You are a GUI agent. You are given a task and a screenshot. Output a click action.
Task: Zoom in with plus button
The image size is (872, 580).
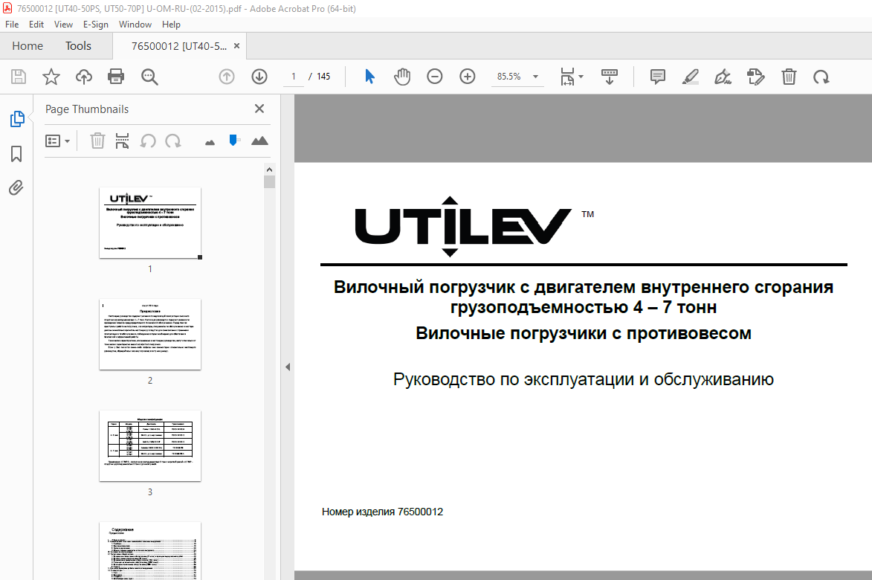(467, 76)
